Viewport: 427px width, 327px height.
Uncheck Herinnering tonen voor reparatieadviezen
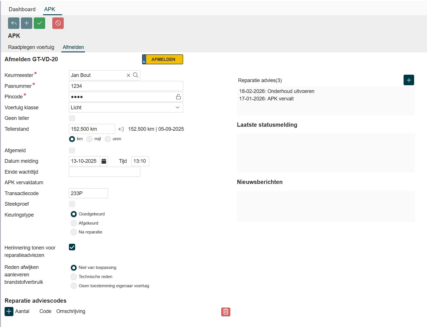click(x=72, y=247)
